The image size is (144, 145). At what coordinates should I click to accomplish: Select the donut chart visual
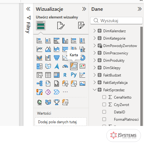tap(83, 58)
